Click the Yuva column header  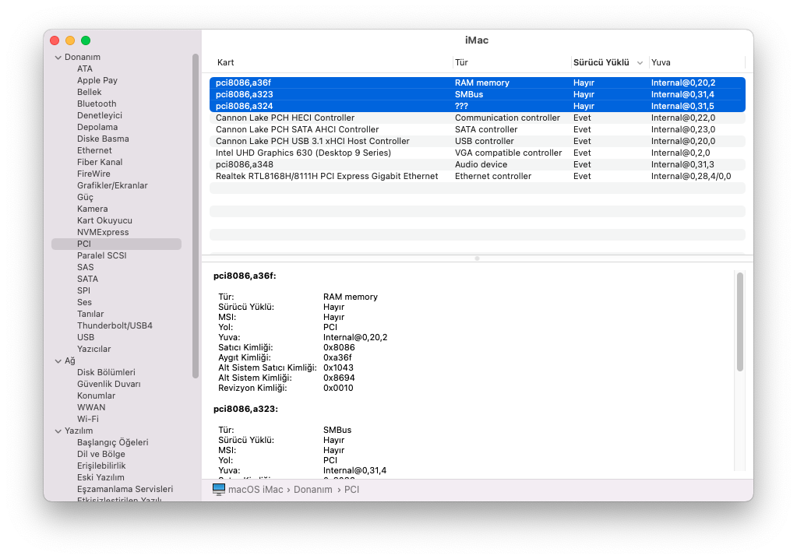tap(661, 62)
